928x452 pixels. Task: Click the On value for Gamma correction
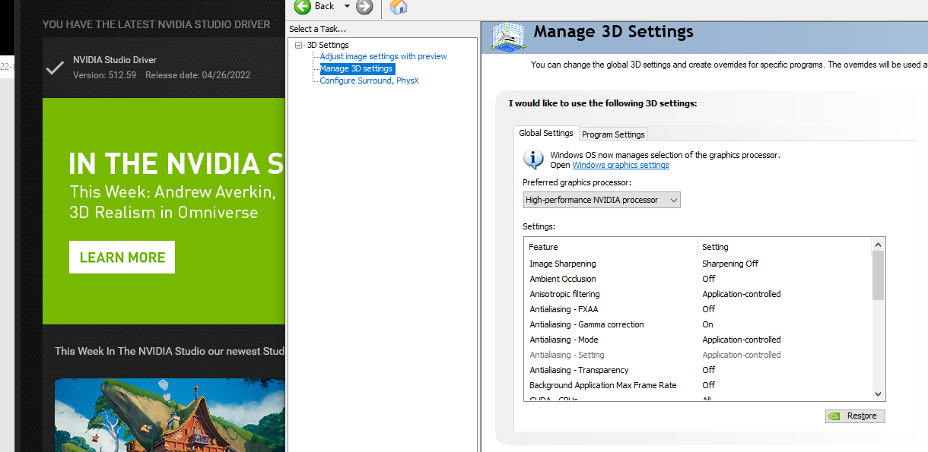[707, 324]
